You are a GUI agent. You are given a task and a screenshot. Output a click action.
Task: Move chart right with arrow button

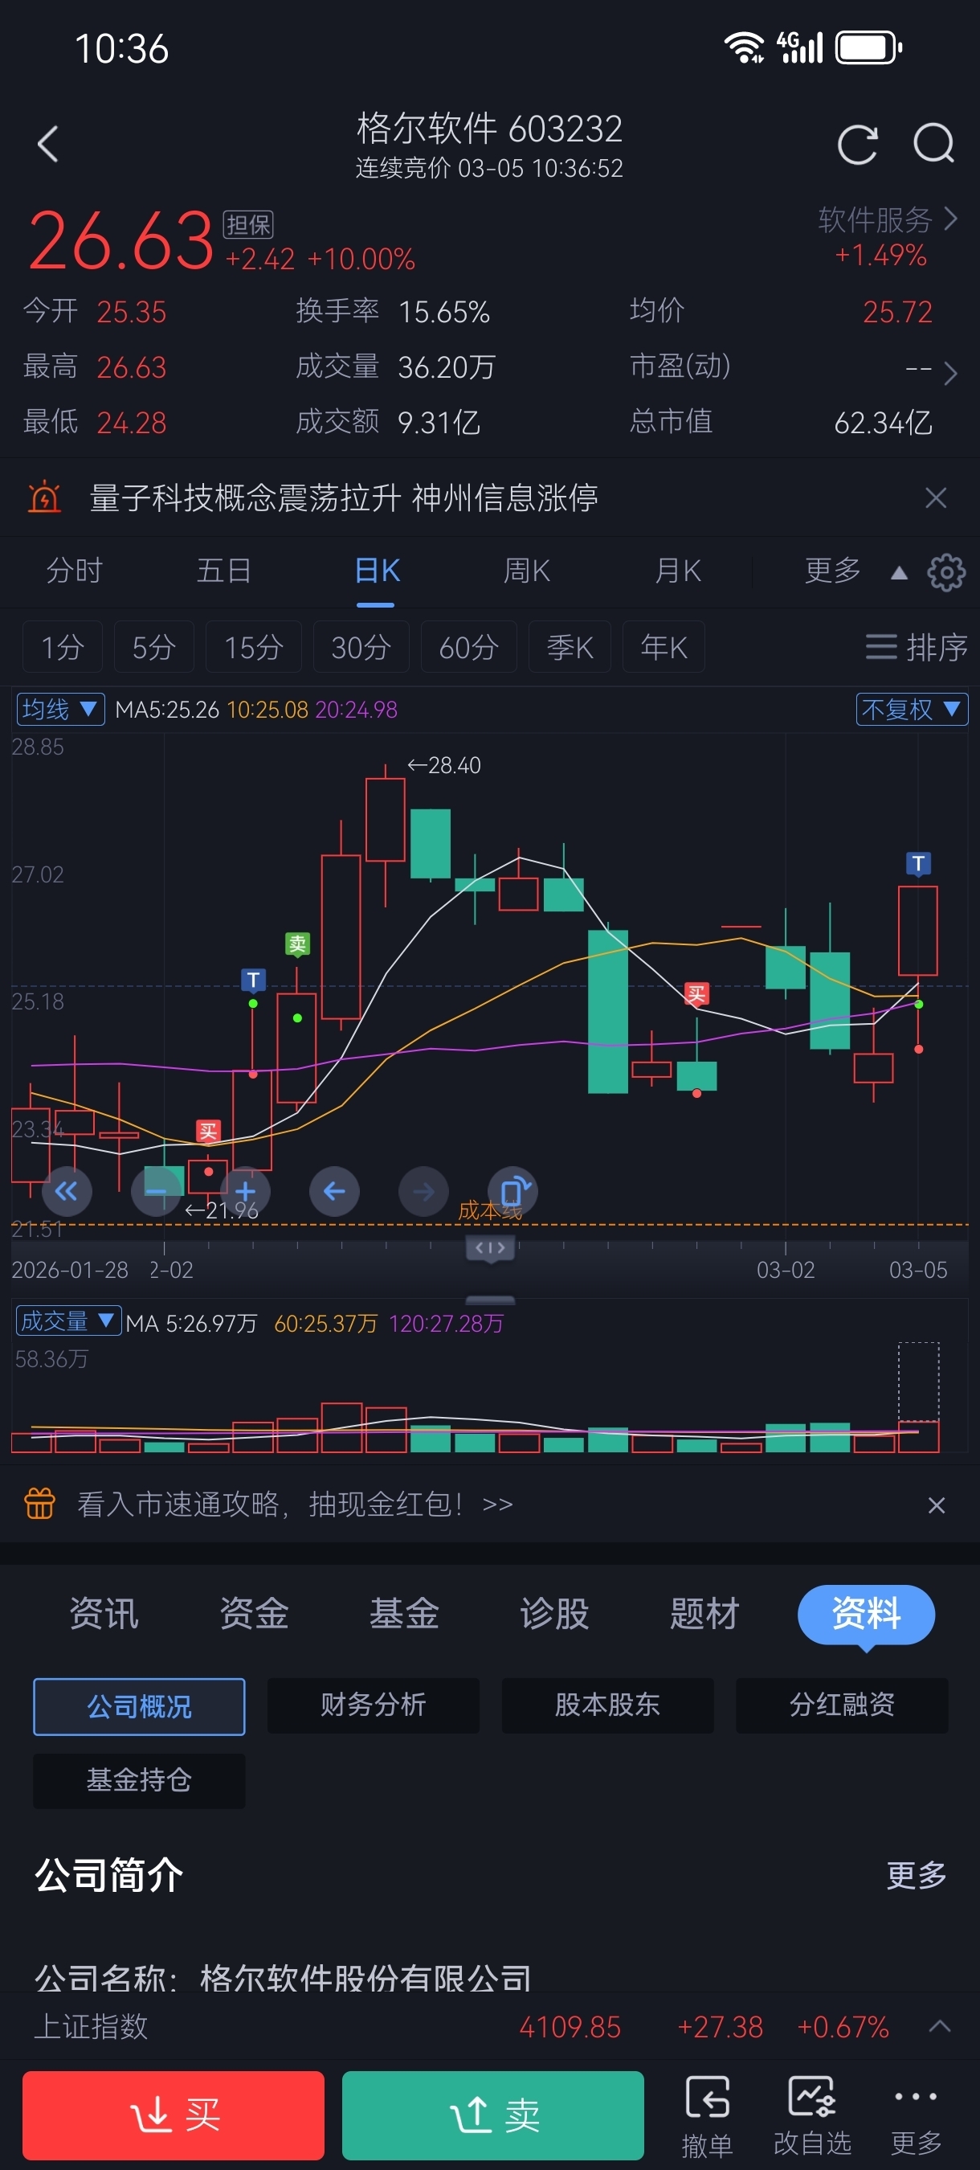[423, 1190]
